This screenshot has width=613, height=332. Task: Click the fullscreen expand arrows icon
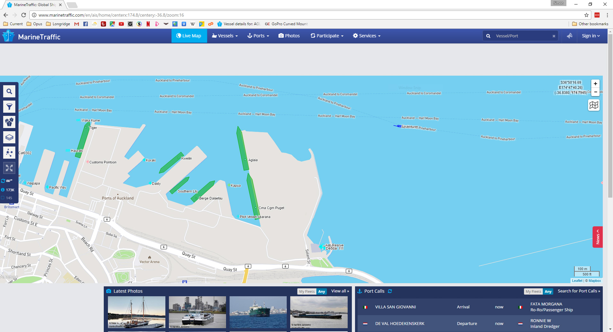9,168
